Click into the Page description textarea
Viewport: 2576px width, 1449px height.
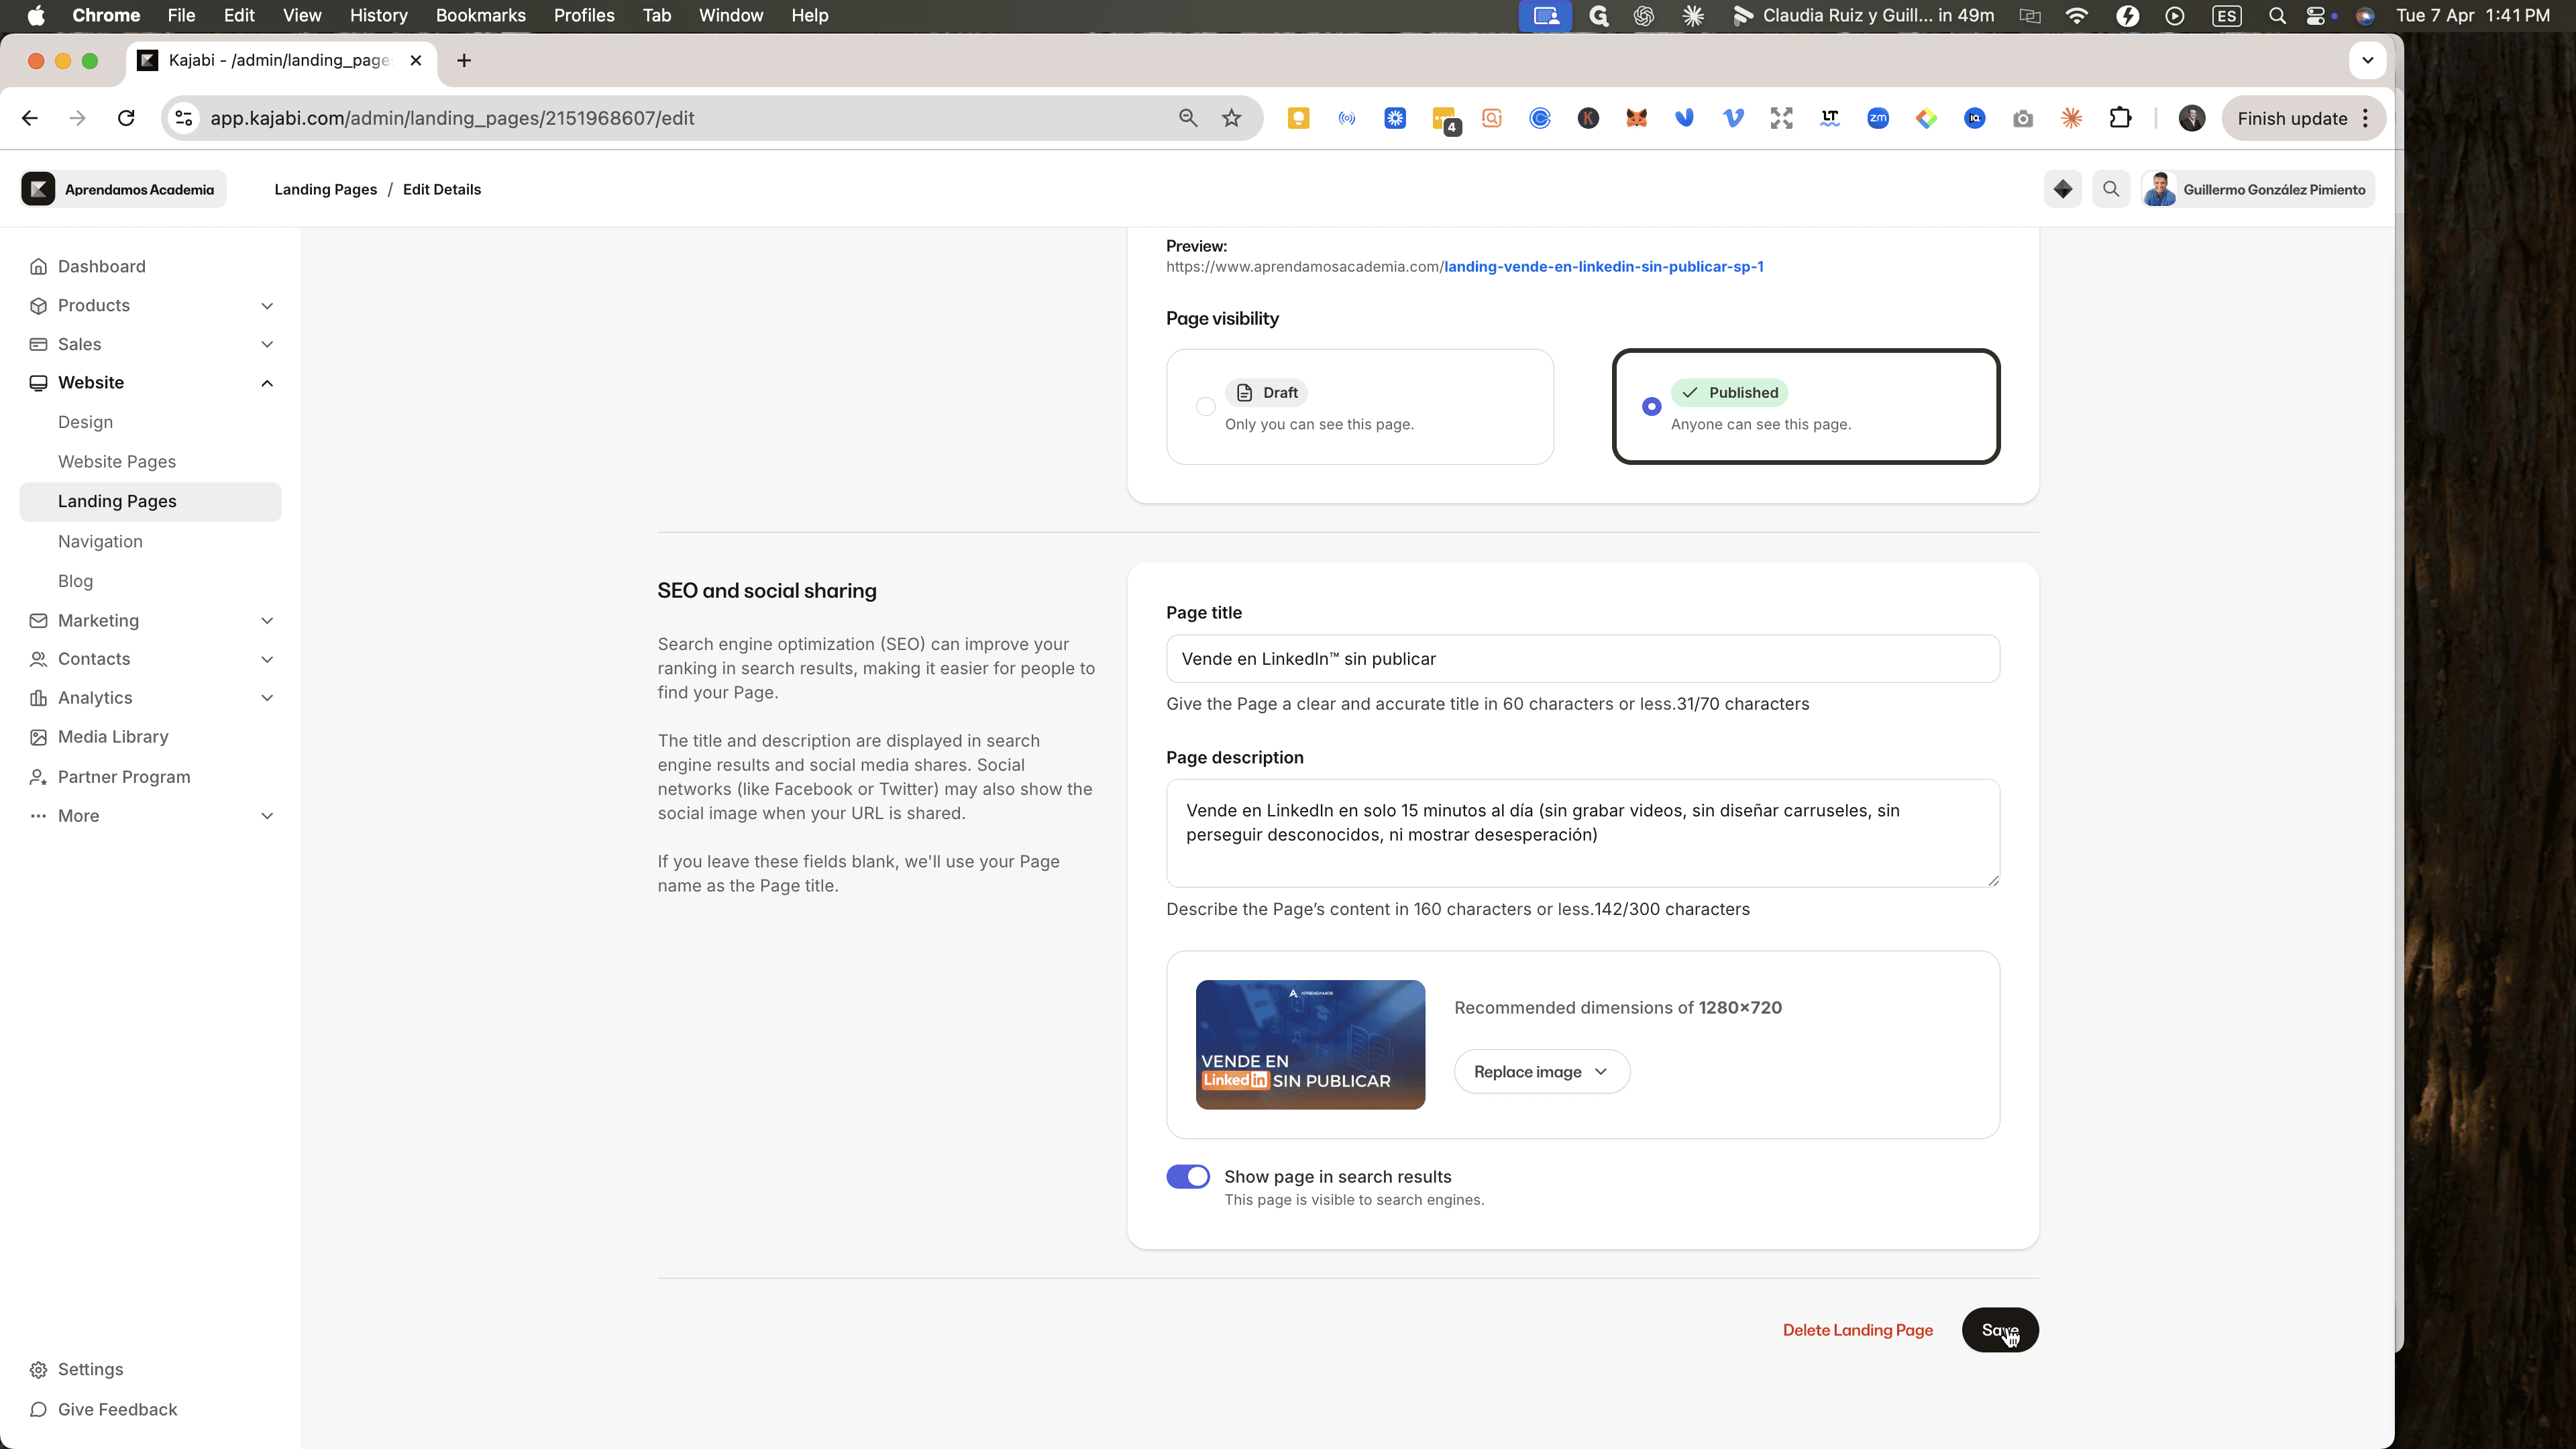coord(1583,833)
